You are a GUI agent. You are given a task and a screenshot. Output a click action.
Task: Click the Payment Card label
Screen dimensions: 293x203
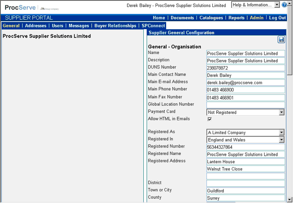(162, 111)
